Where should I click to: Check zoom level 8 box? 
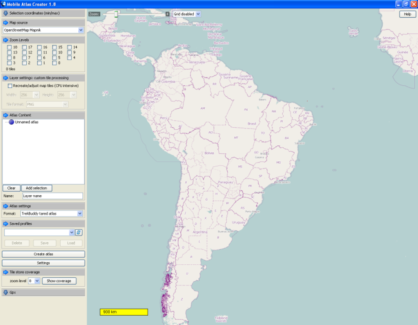click(x=9, y=57)
